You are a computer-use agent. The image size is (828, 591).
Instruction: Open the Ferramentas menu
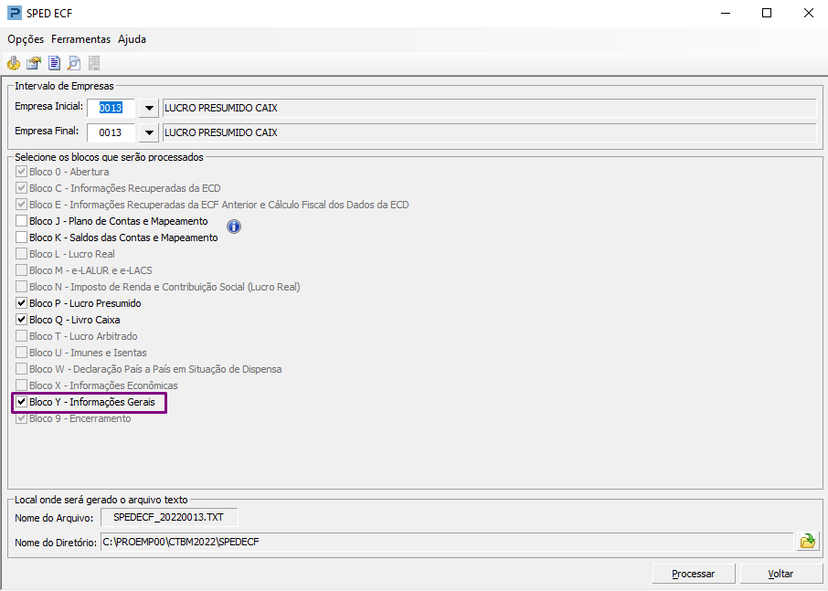pyautogui.click(x=80, y=39)
